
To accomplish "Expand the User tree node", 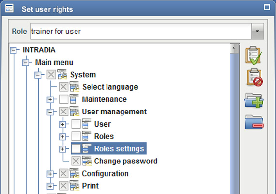I will pos(62,124).
